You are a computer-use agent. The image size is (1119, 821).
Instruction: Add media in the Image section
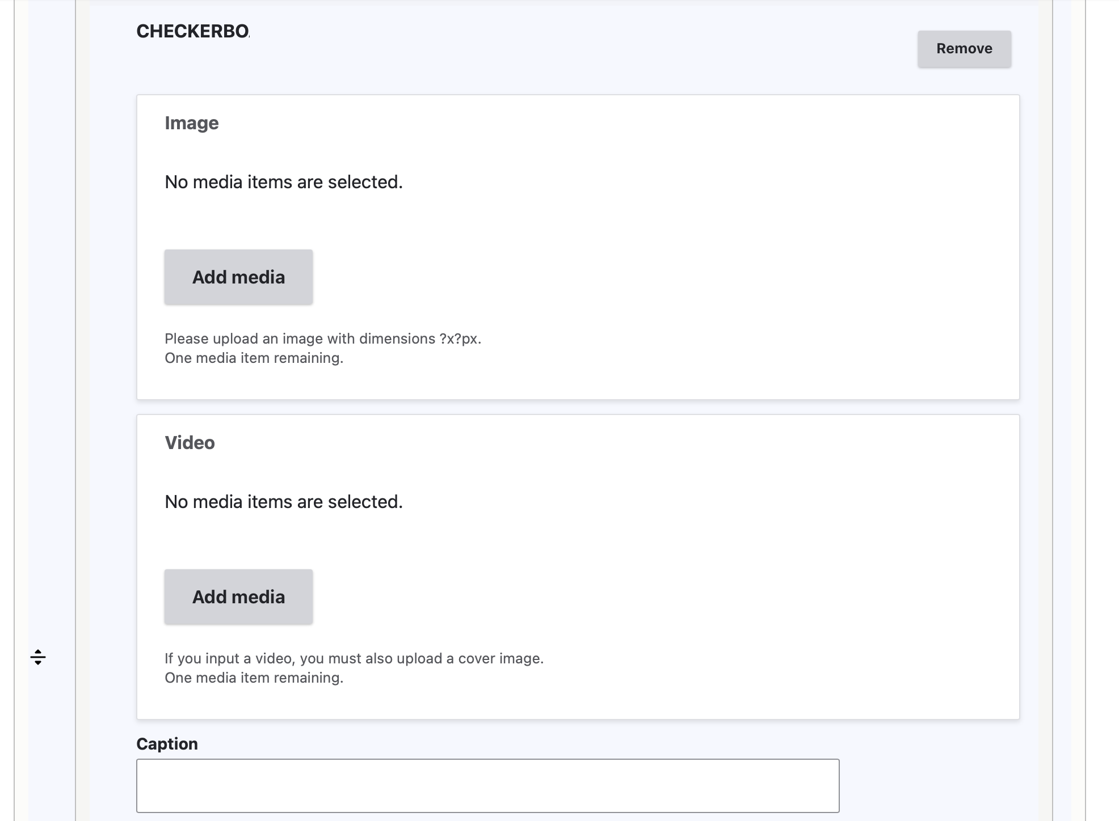click(x=238, y=277)
